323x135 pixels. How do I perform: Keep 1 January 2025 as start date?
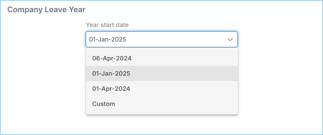(111, 73)
